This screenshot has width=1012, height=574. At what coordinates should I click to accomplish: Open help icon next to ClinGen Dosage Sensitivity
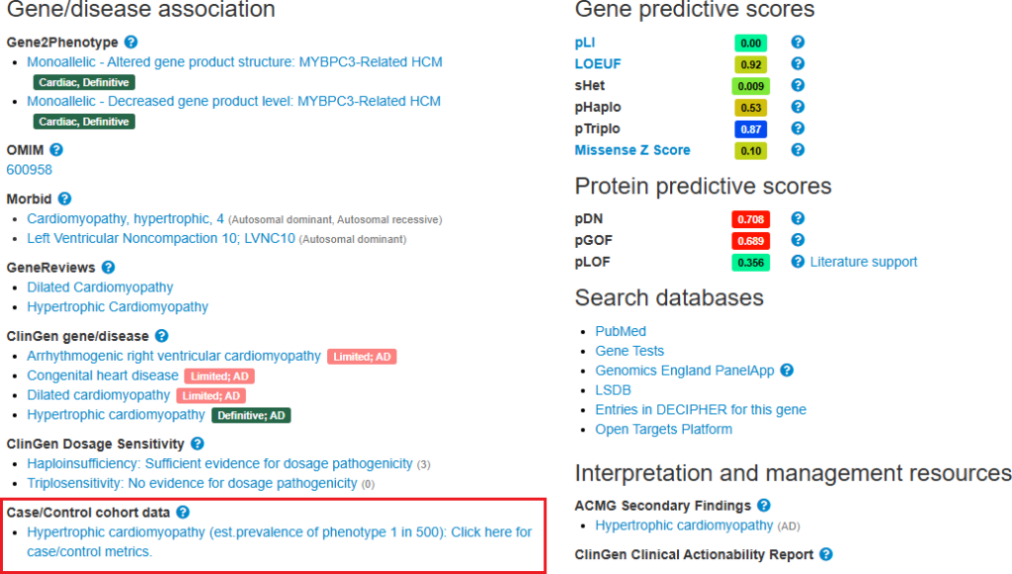point(198,444)
